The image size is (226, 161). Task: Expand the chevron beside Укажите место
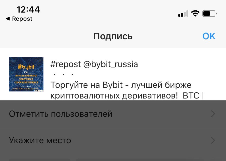point(213,140)
